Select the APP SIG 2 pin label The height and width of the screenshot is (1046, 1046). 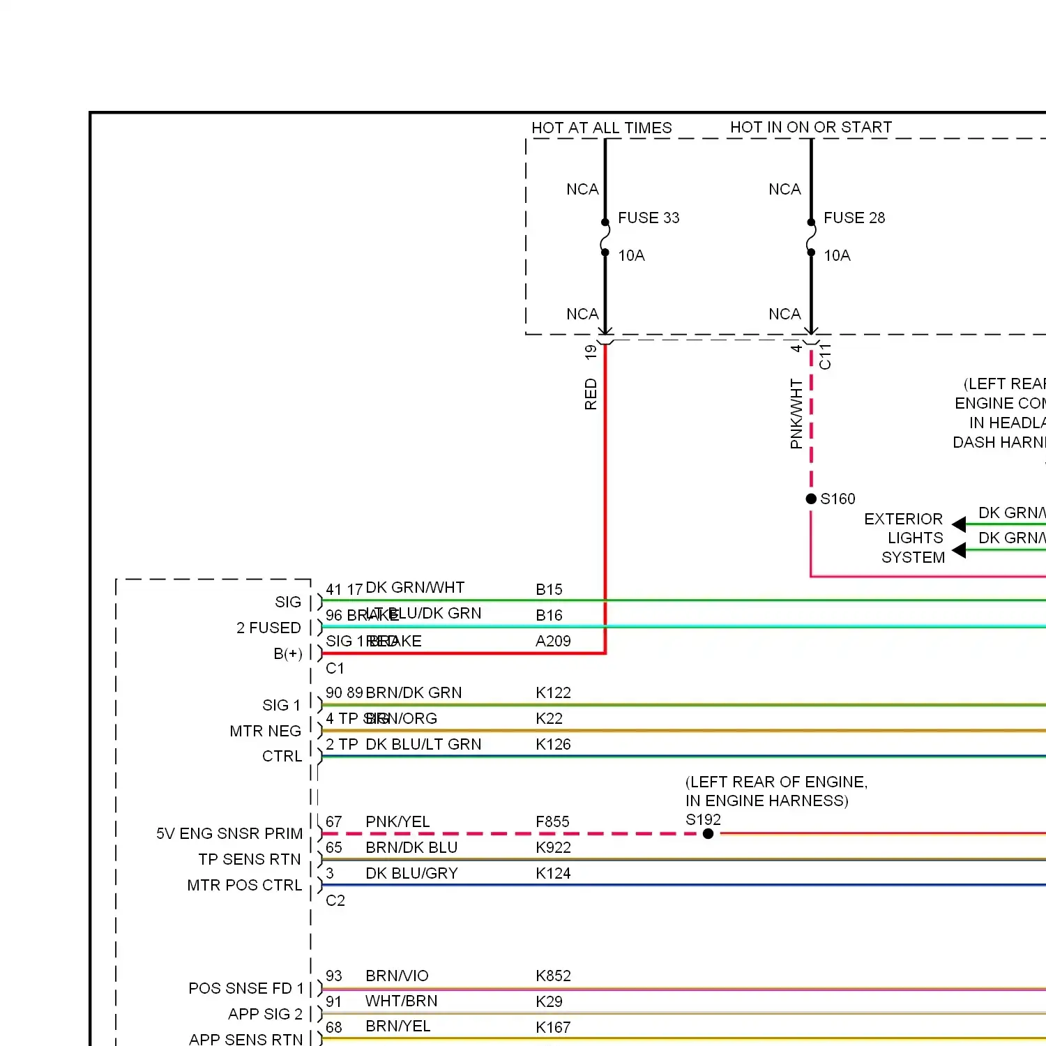(265, 1014)
